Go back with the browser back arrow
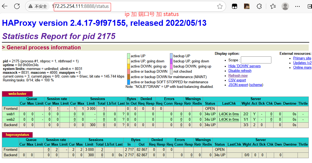312x163 pixels. pyautogui.click(x=5, y=6)
